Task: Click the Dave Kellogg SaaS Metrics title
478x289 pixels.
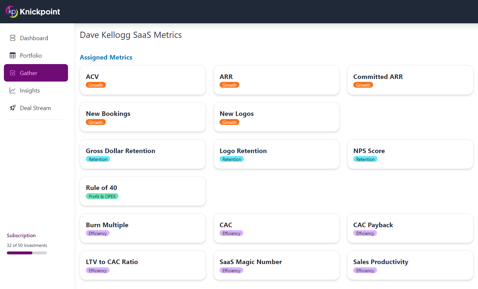Action: (131, 35)
